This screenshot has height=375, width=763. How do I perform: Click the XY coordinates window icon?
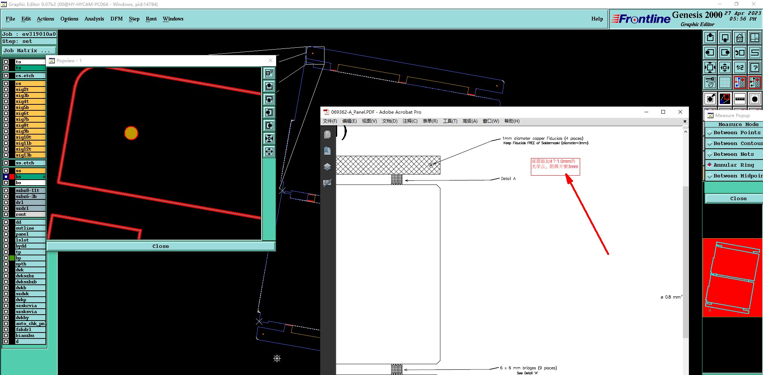click(x=755, y=38)
